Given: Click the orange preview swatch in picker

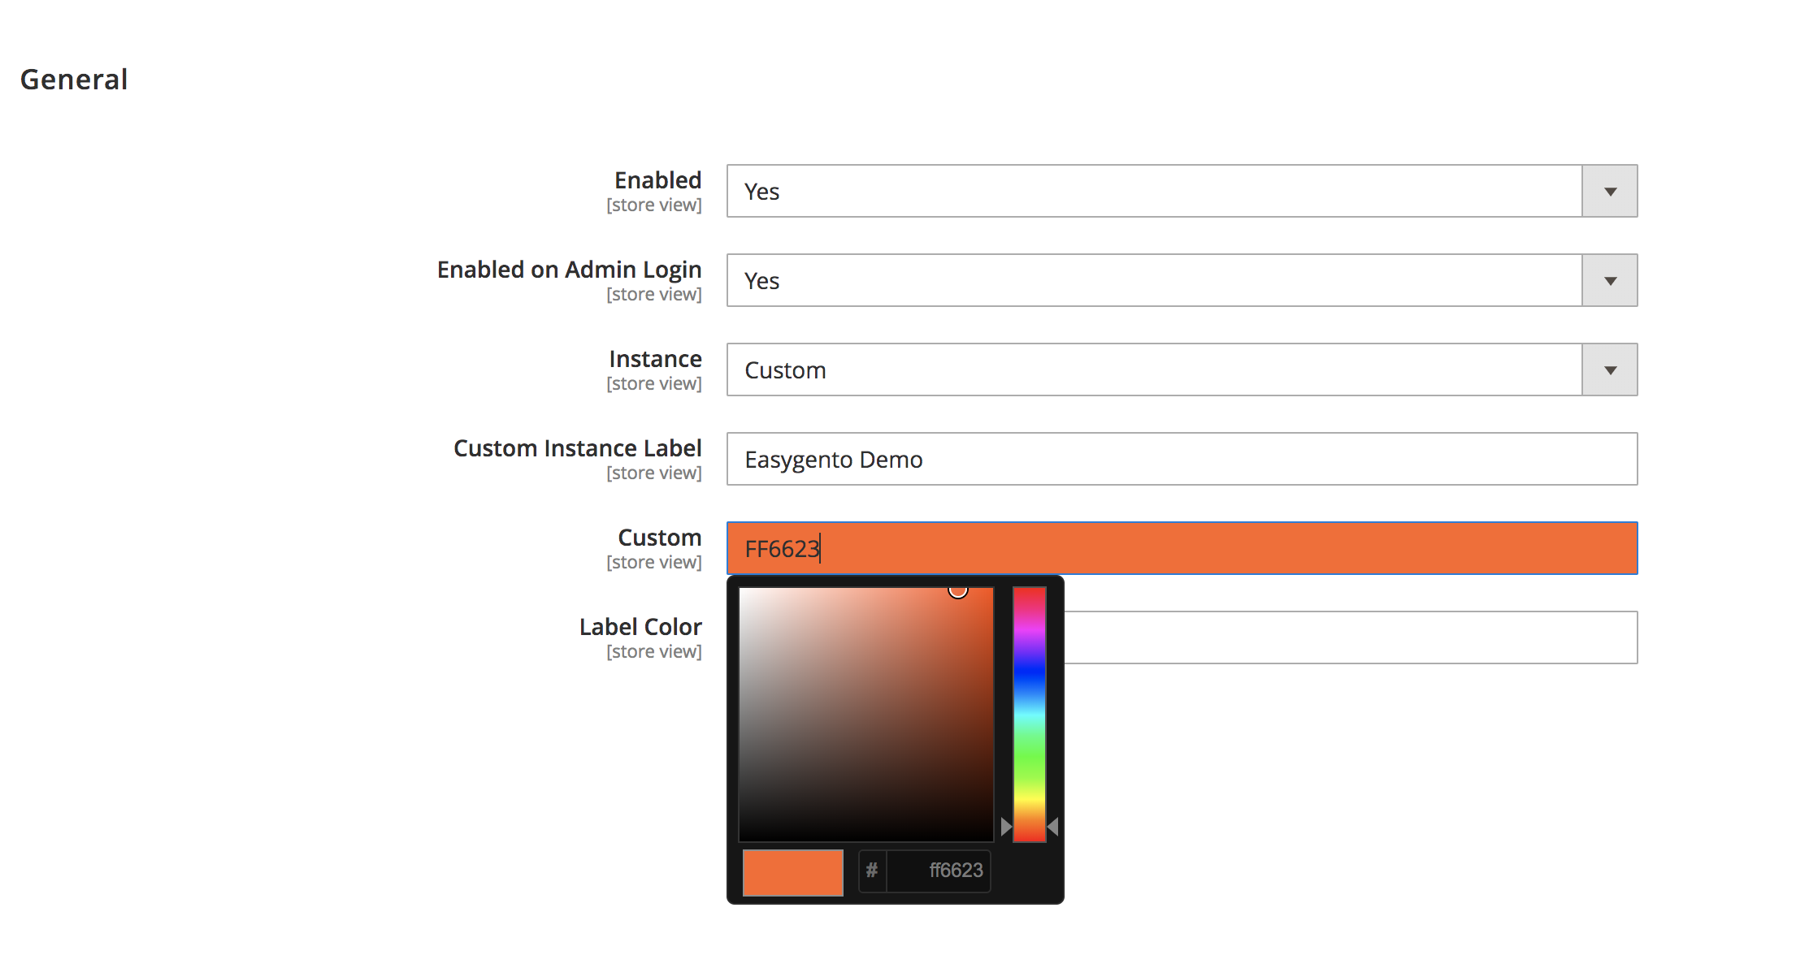Looking at the screenshot, I should (x=792, y=872).
